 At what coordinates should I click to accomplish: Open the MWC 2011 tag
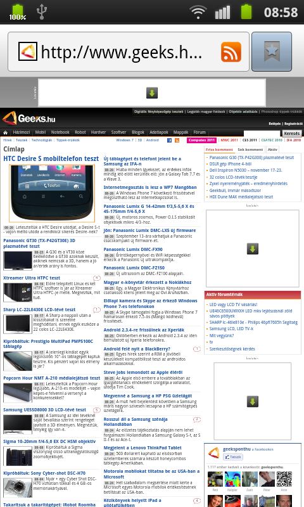coord(229,140)
